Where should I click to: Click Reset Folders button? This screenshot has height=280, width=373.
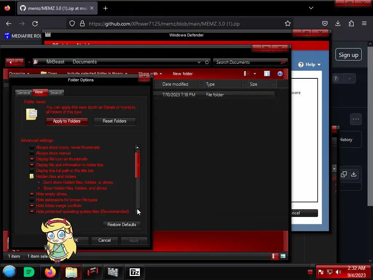(x=114, y=121)
